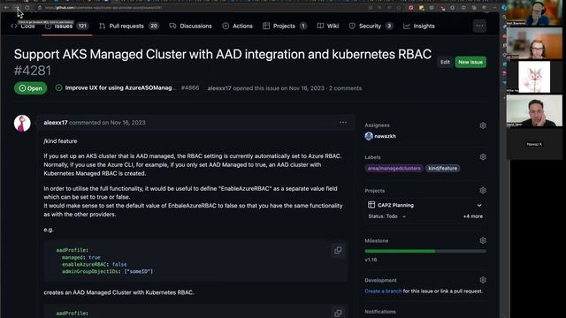Click the Create a branch link

[383, 291]
